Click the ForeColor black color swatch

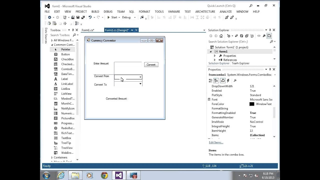[252, 104]
